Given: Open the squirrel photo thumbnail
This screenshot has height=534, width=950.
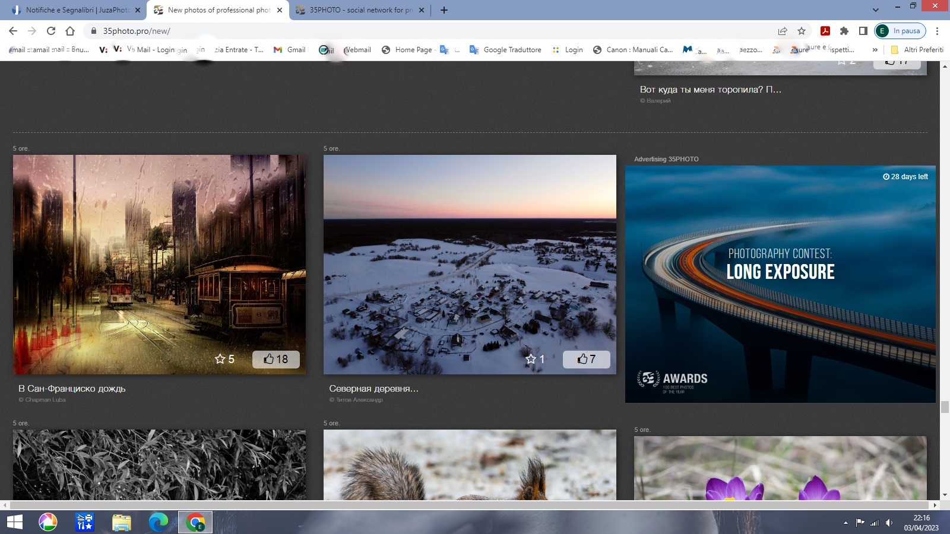Looking at the screenshot, I should pos(470,465).
